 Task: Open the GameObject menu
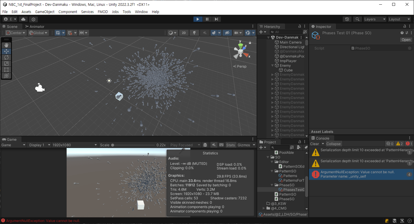coord(45,12)
